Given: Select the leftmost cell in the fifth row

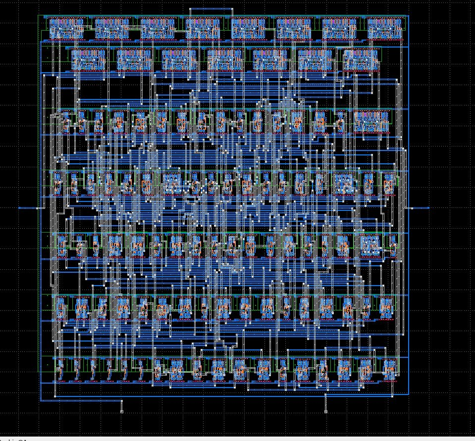Looking at the screenshot, I should point(62,245).
